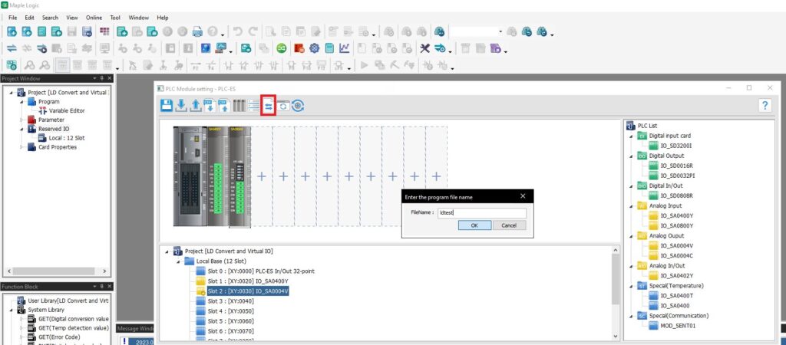Click the plus sign on the first empty slot
786x345 pixels.
click(261, 176)
